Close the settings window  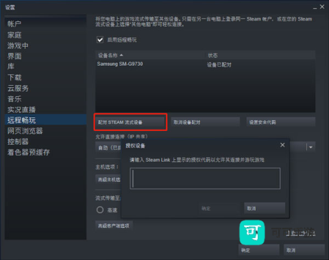coord(322,7)
